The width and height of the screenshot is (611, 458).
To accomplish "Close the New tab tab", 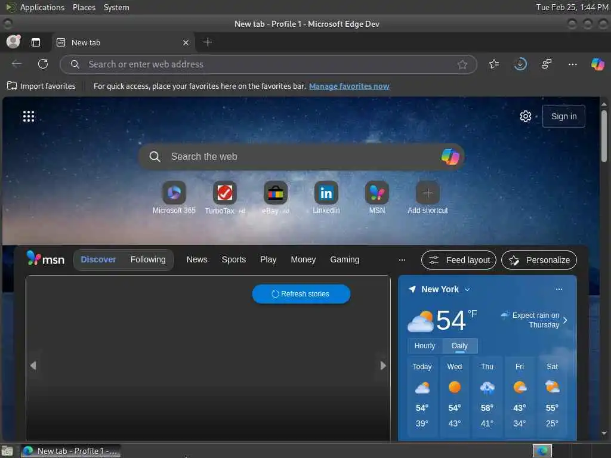I will (186, 42).
